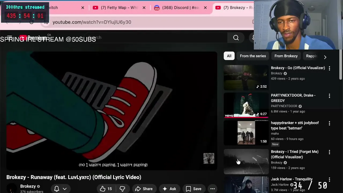
Task: Open options menu for batman type beat
Action: click(x=329, y=123)
